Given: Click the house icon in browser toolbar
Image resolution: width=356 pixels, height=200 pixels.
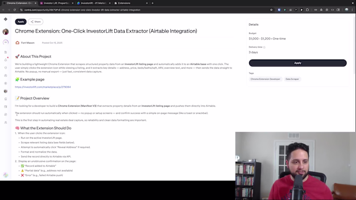Looking at the screenshot, I should pyautogui.click(x=321, y=10).
